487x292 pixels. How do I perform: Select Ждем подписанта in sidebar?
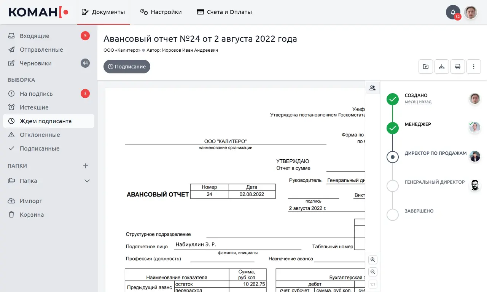[x=49, y=121]
